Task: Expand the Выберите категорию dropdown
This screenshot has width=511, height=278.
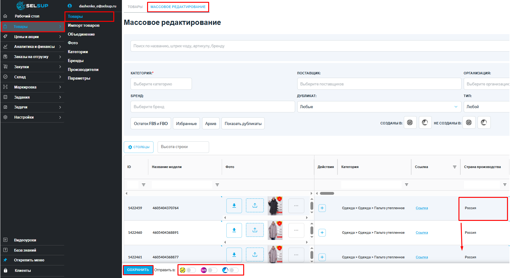Action: 161,84
